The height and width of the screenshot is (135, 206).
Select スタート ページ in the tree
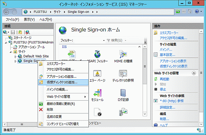click(23, 38)
